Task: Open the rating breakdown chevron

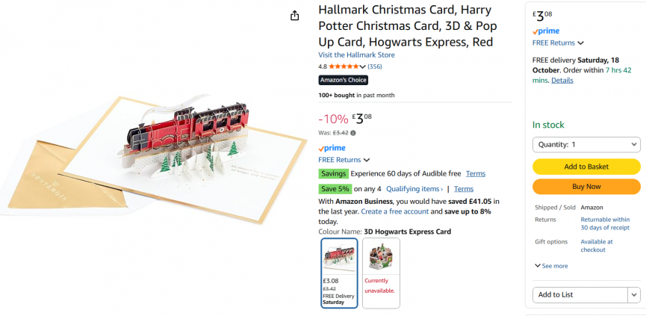Action: pyautogui.click(x=362, y=66)
